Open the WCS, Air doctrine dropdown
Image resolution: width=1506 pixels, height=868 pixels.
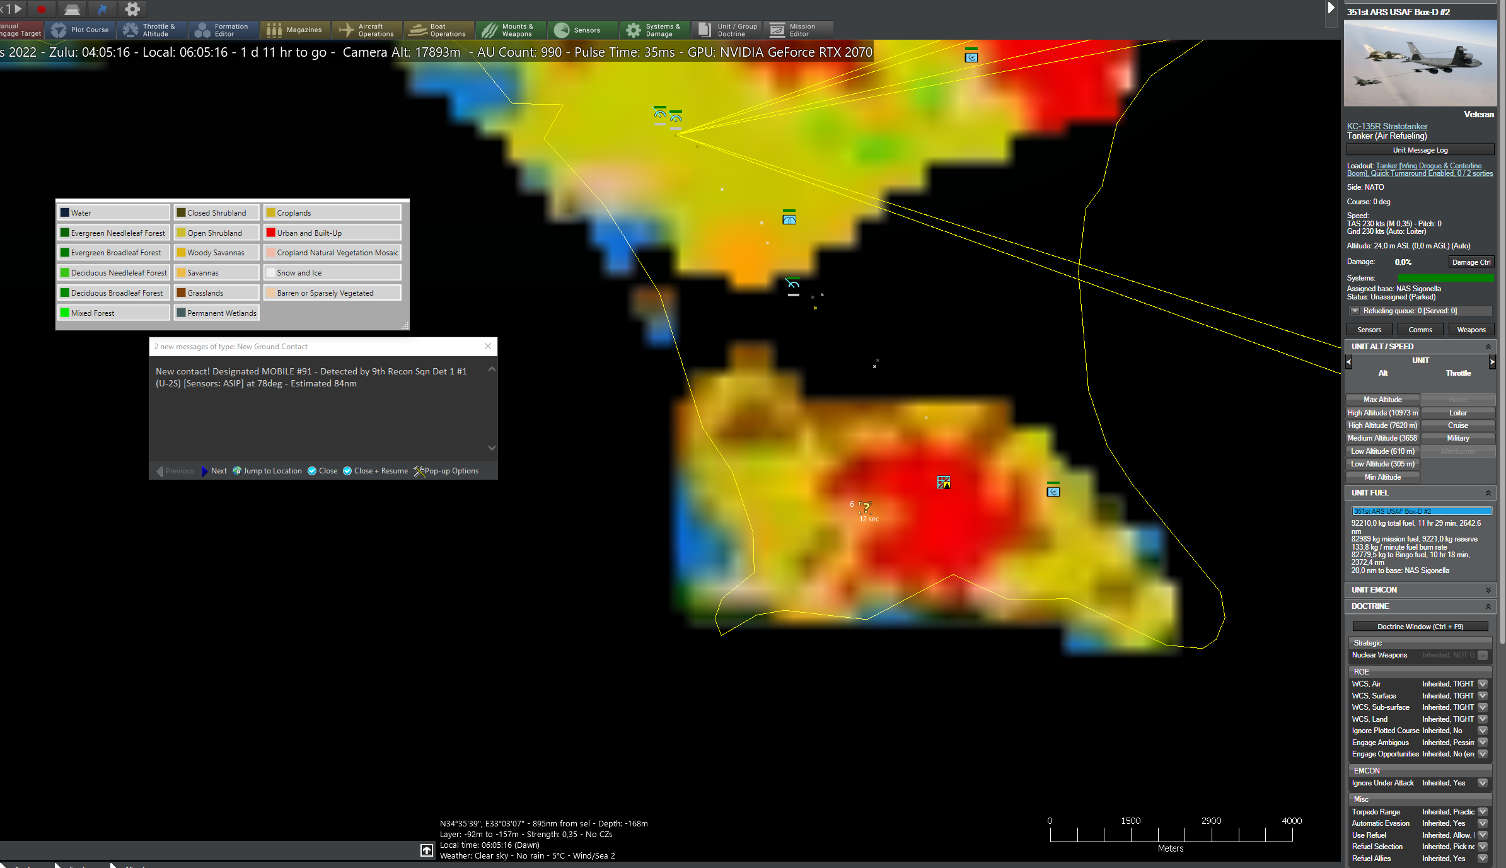tap(1482, 684)
